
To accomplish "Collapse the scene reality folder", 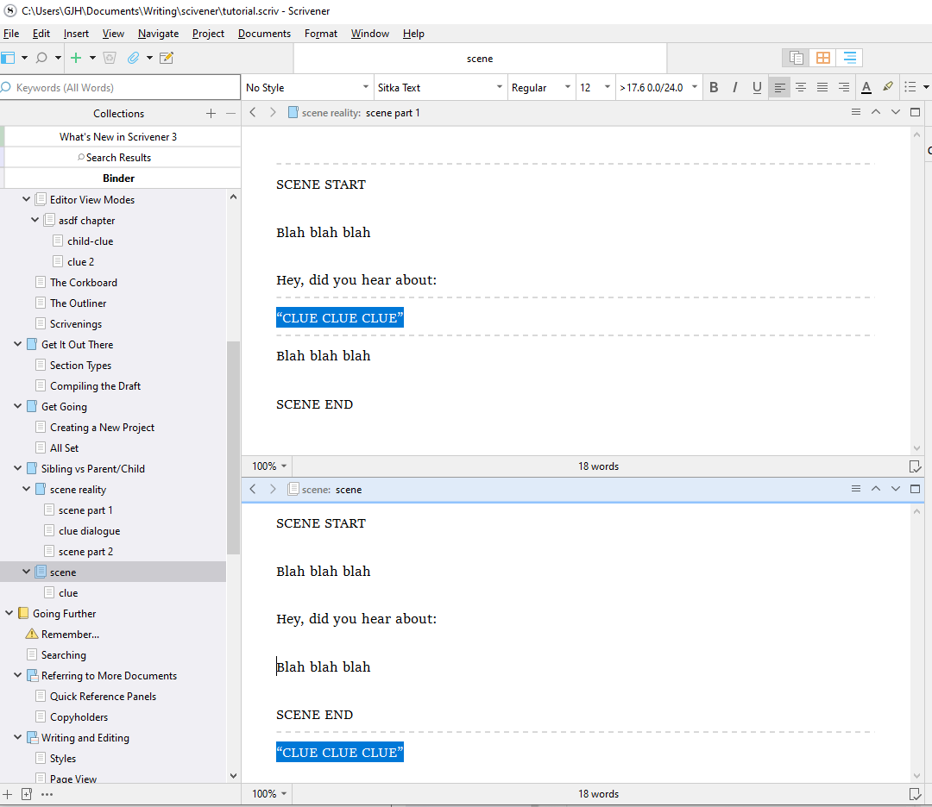I will 28,490.
